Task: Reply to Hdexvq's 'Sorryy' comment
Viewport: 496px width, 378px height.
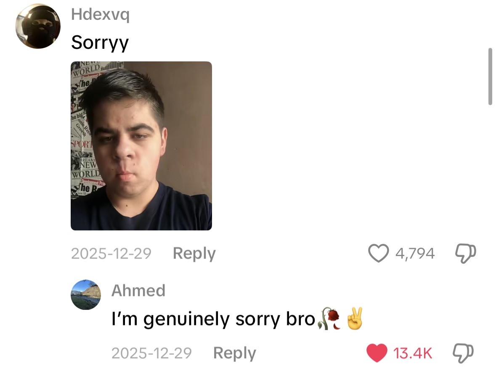Action: (194, 254)
